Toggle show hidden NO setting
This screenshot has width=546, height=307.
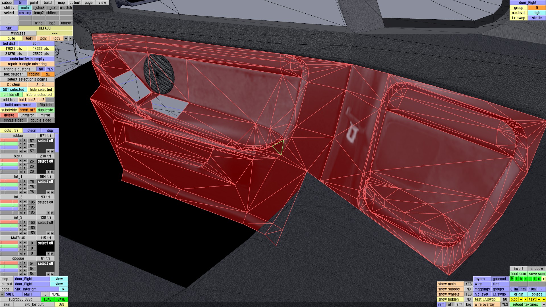[x=468, y=299]
